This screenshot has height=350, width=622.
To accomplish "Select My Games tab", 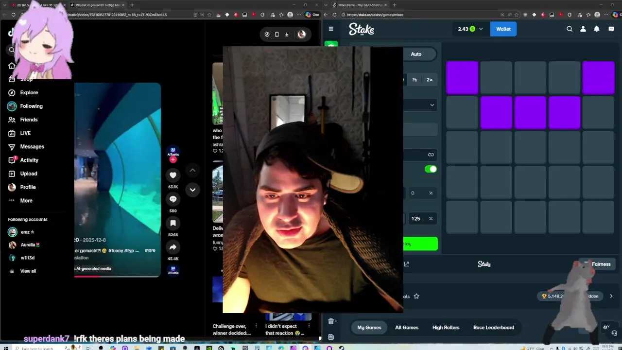I will [x=369, y=328].
